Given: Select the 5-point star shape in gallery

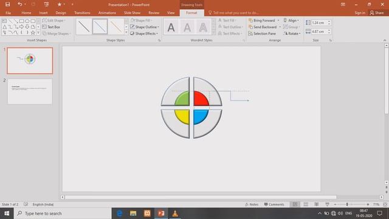Looking at the screenshot, I should click(33, 32).
